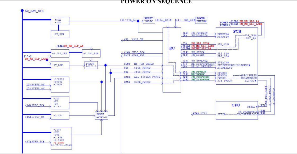Click the +1.05V_LAN block
The width and height of the screenshot is (297, 154).
click(x=60, y=53)
